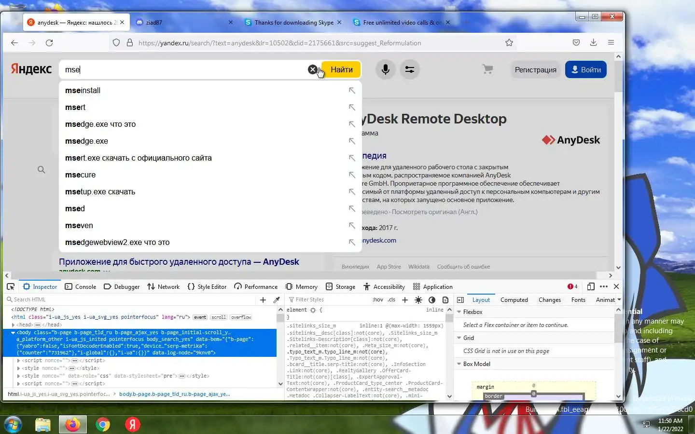Switch to the Computed sidebar tab
Screen dimensions: 695x434
[514, 300]
